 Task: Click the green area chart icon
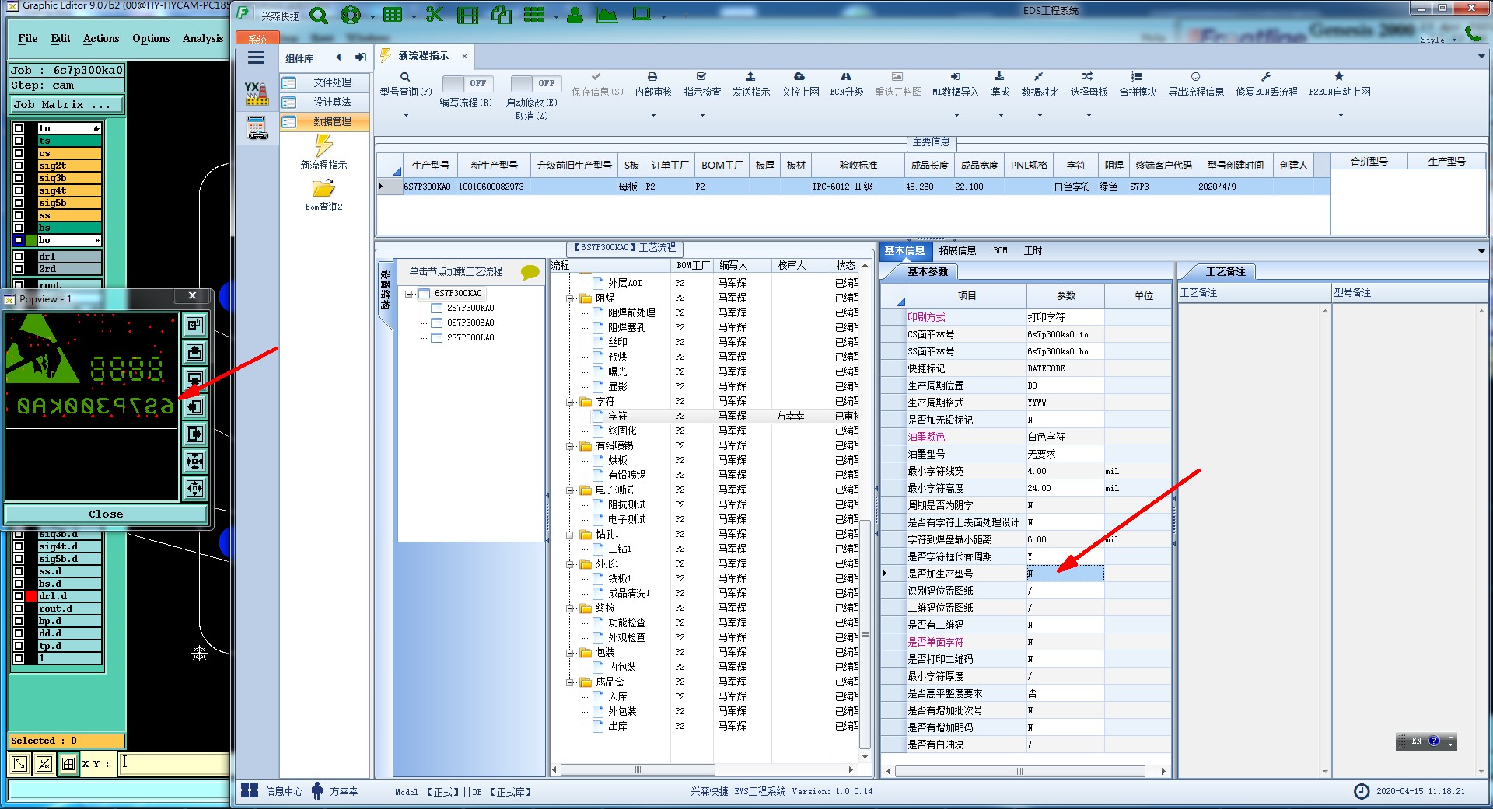[x=607, y=15]
